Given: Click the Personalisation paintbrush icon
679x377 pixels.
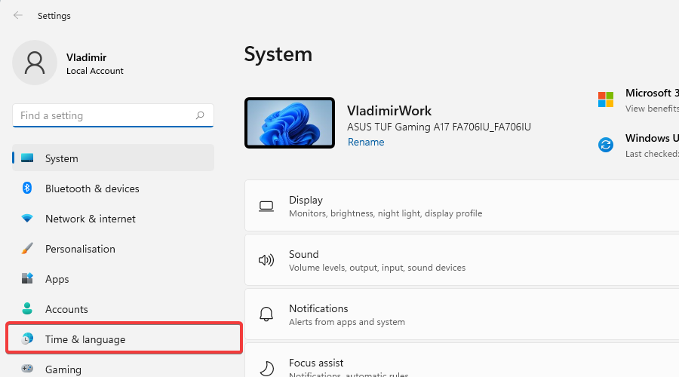Looking at the screenshot, I should 27,249.
